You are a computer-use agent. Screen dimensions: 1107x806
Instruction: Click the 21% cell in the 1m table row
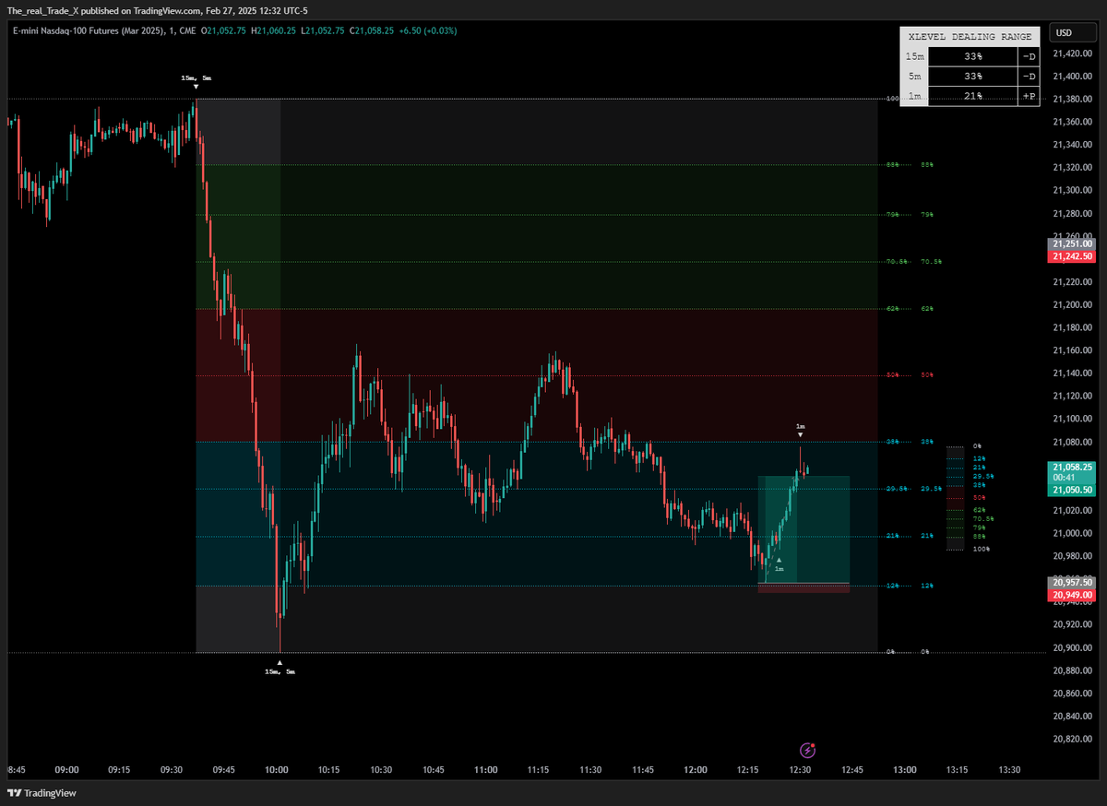click(x=974, y=95)
